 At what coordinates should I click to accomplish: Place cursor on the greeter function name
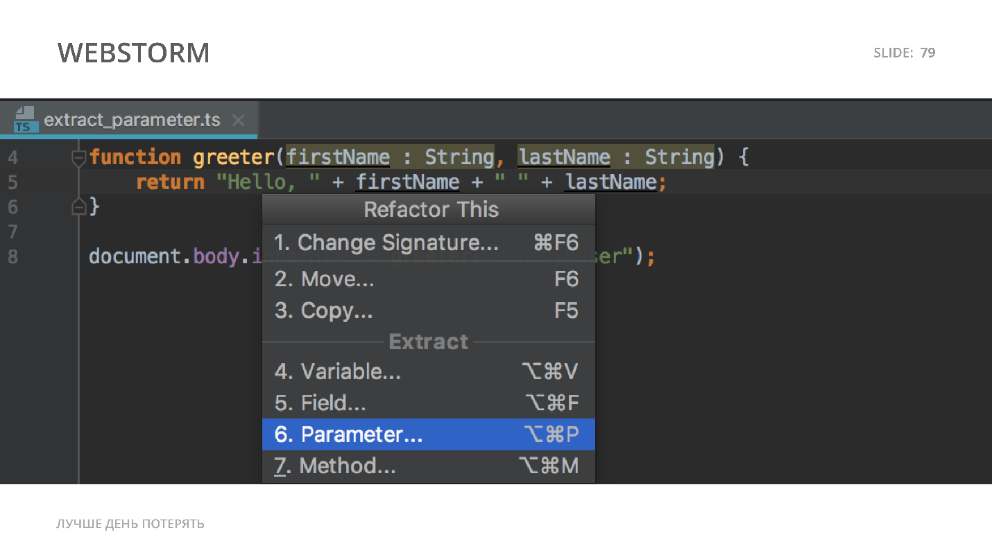click(x=234, y=158)
